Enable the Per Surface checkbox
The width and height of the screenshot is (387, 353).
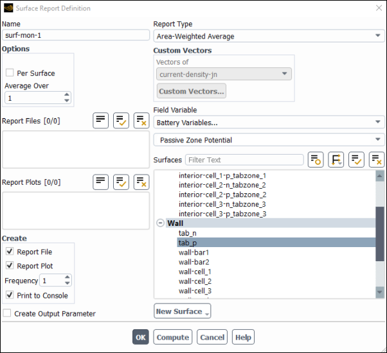tap(10, 73)
